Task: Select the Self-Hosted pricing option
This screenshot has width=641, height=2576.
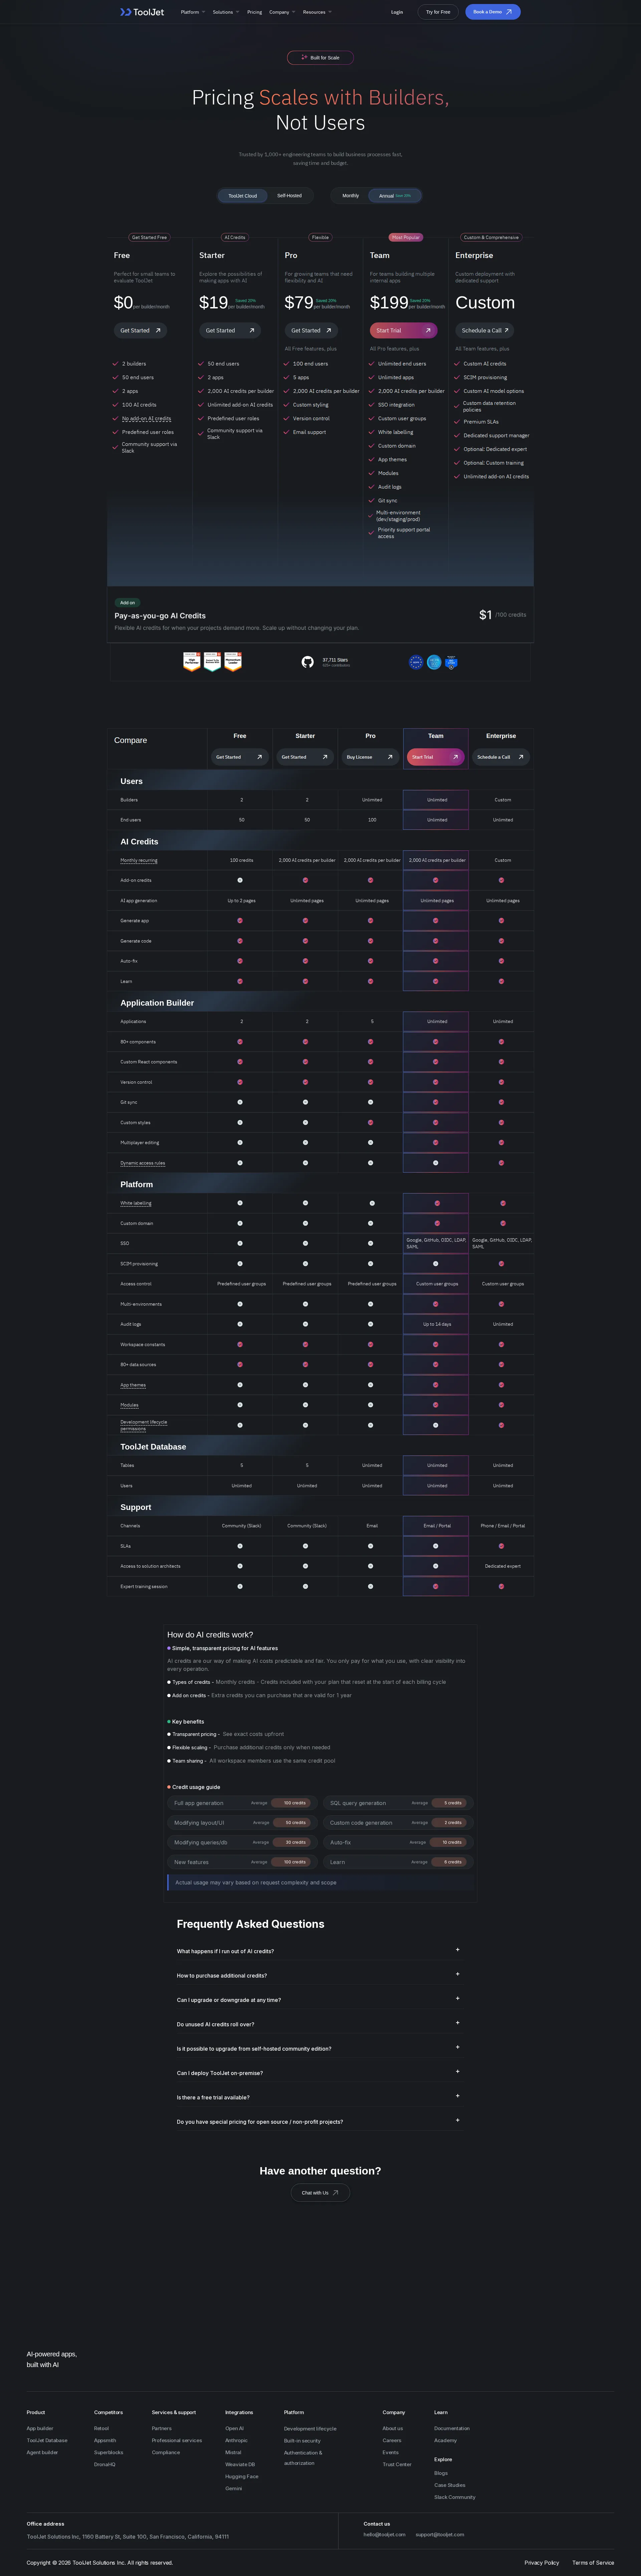Action: point(289,196)
